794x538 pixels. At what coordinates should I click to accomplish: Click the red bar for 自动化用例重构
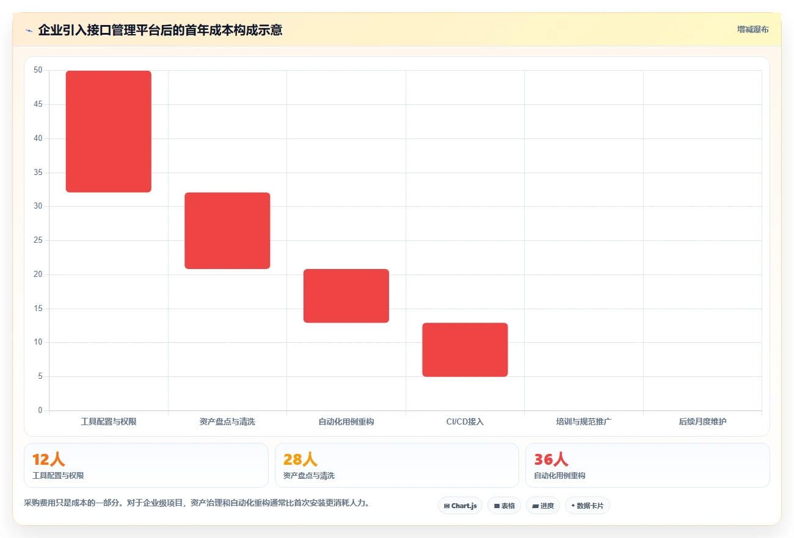click(x=346, y=296)
